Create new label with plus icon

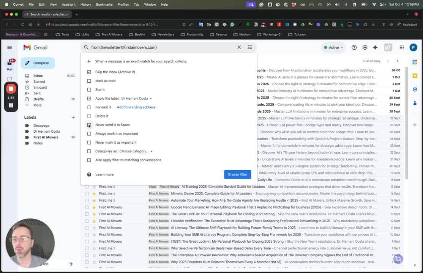point(73,117)
